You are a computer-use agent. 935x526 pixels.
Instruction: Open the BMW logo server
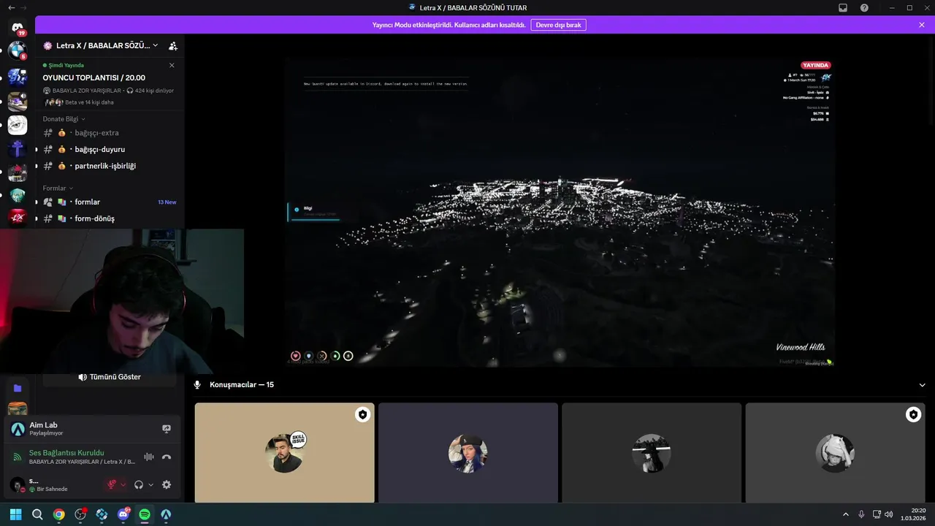click(18, 51)
